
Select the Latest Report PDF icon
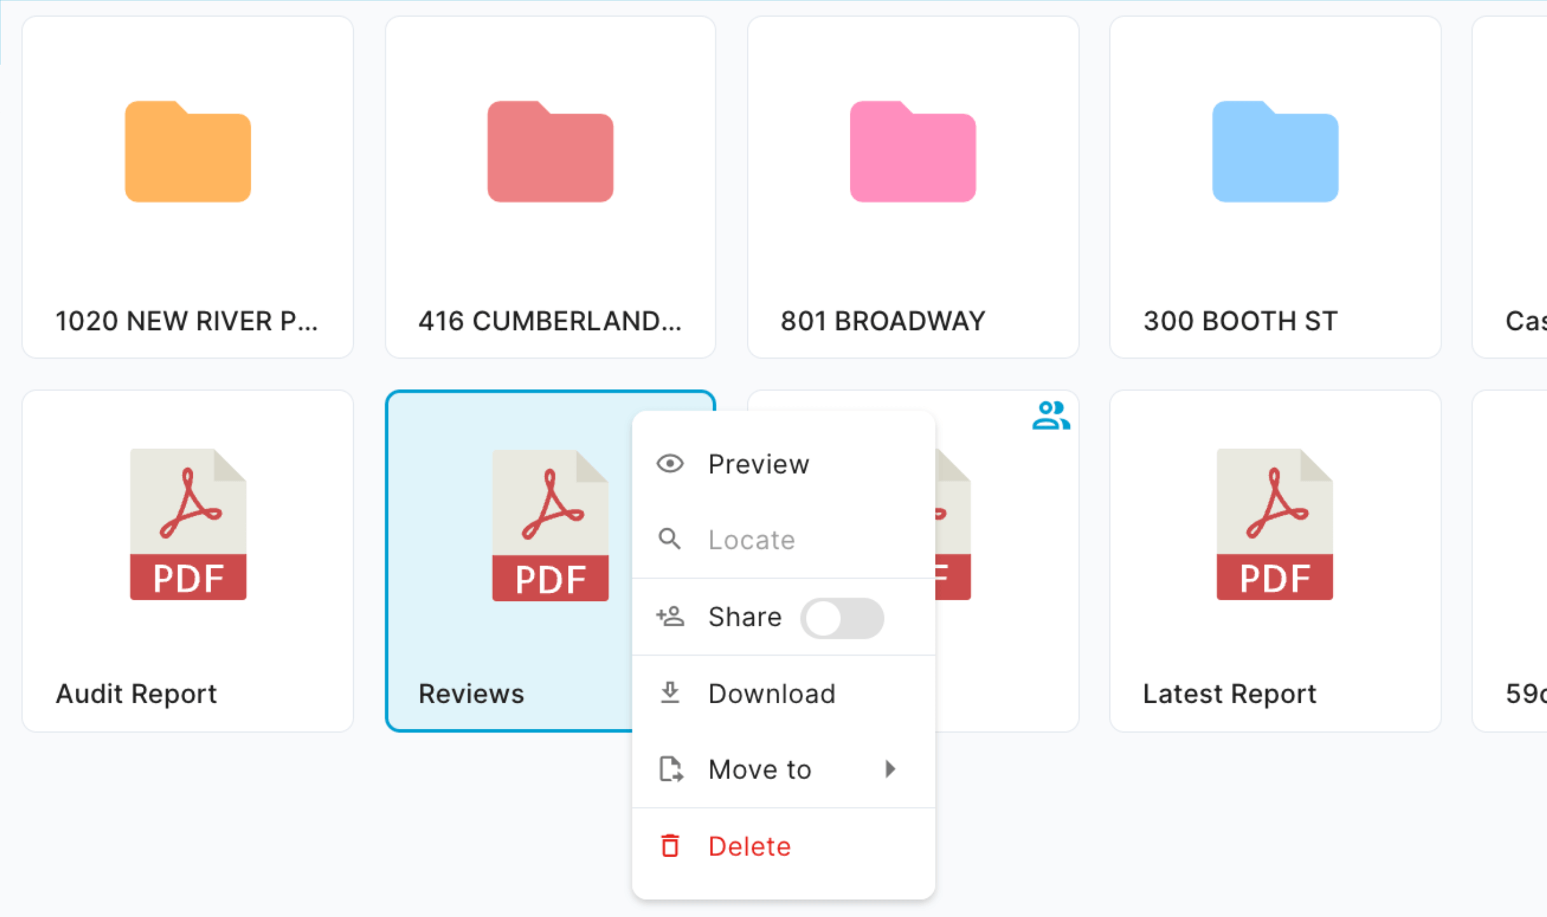1275,525
